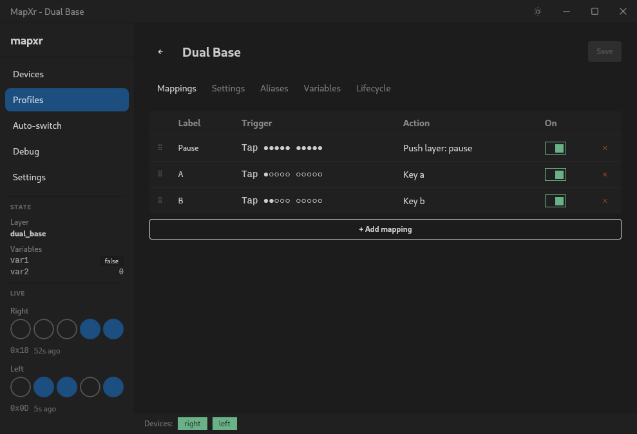Screen dimensions: 637x434
Task: Click the + Add mapping button
Action: click(385, 229)
